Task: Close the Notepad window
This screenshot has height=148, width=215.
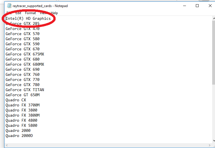Action: click(210, 6)
